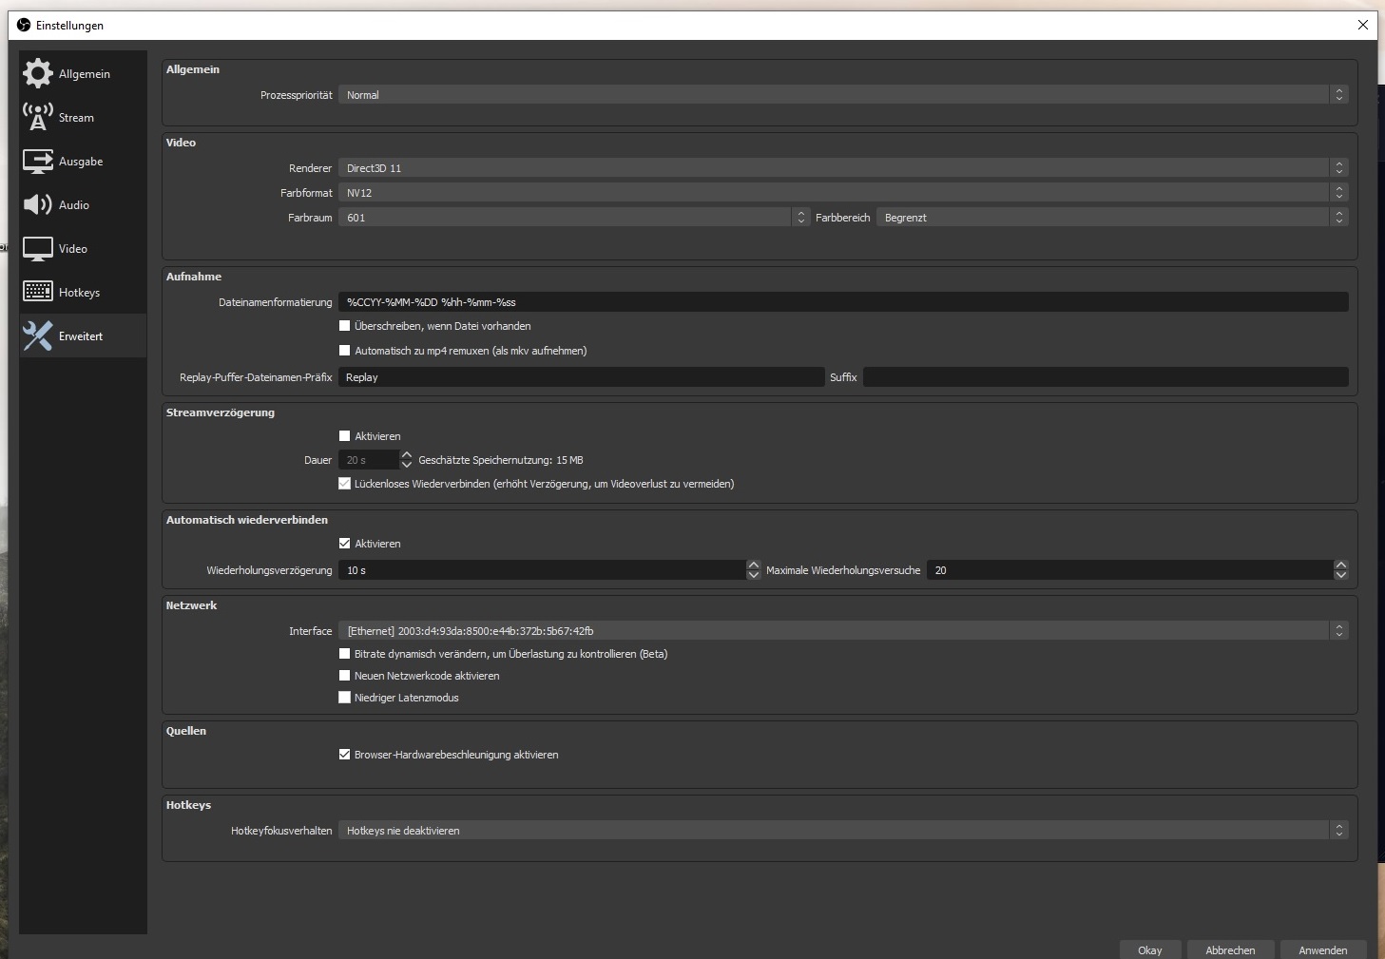Expand the Renderer Direct3D 11 dropdown

(x=842, y=168)
